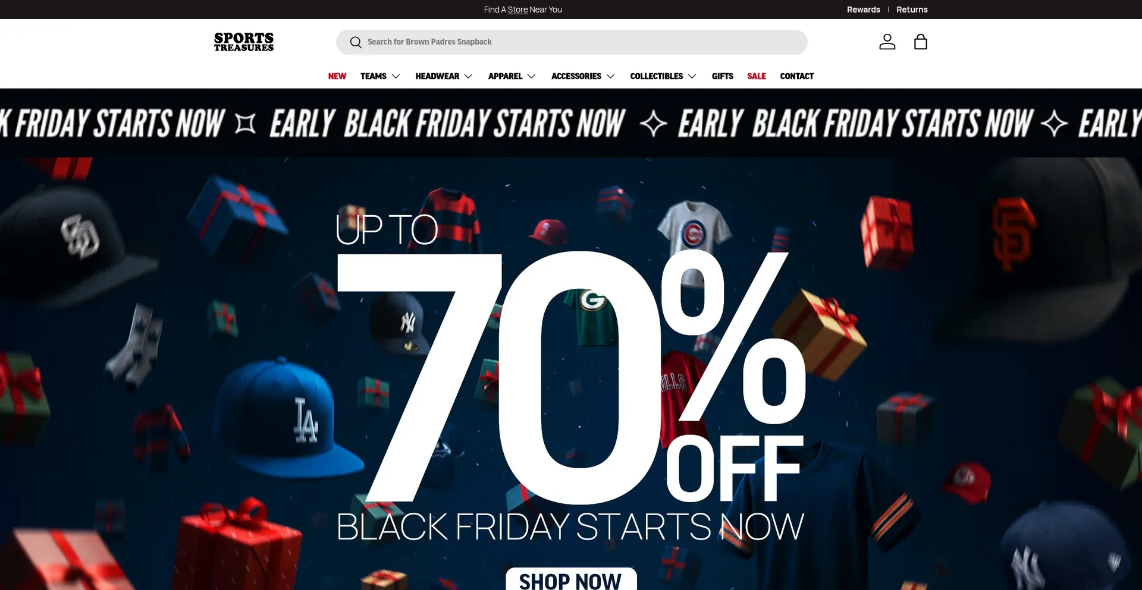The image size is (1142, 590).
Task: Click the Rewards link
Action: click(x=863, y=10)
